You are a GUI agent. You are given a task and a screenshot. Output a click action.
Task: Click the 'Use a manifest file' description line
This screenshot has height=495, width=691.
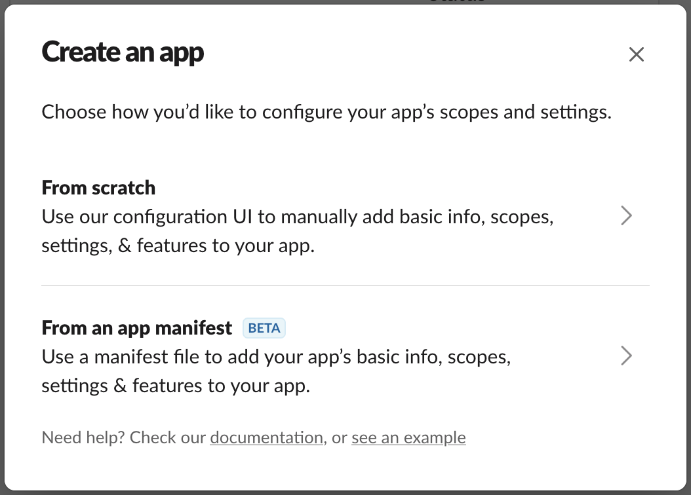click(x=276, y=357)
